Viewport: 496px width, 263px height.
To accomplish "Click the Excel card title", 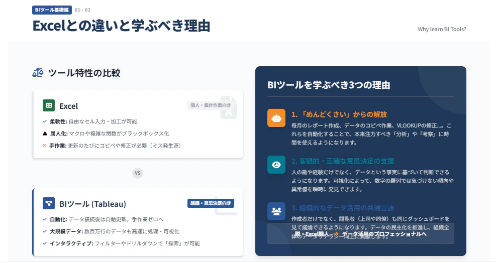I will [69, 106].
